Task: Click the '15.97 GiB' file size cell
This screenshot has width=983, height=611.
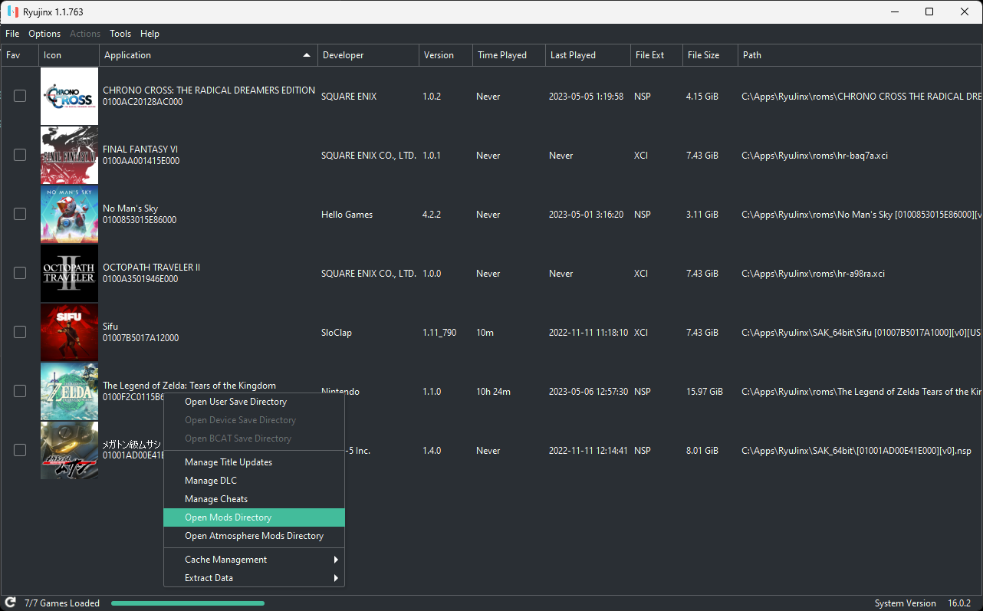Action: tap(705, 392)
